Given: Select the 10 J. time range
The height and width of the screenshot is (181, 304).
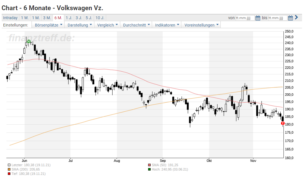Looking at the screenshot, I should tap(100, 18).
